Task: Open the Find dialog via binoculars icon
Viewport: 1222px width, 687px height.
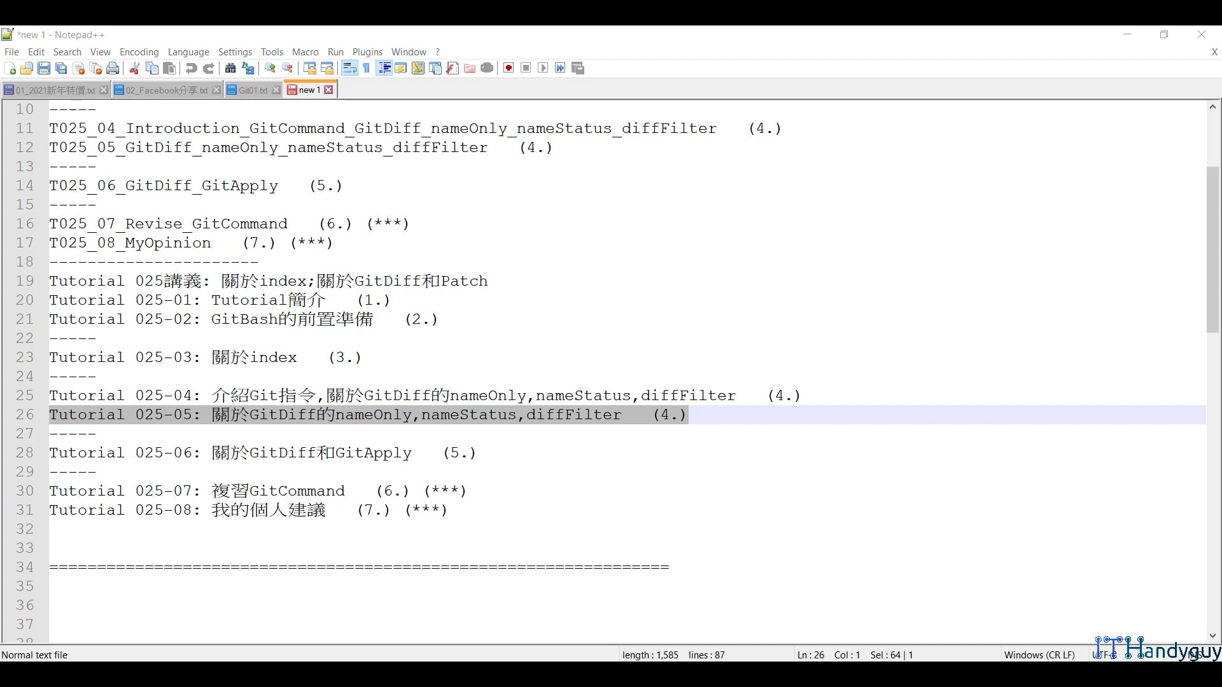Action: point(230,68)
